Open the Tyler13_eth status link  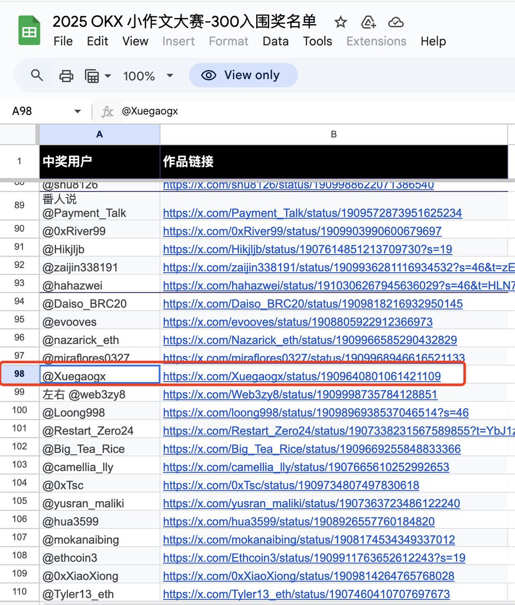(x=307, y=594)
